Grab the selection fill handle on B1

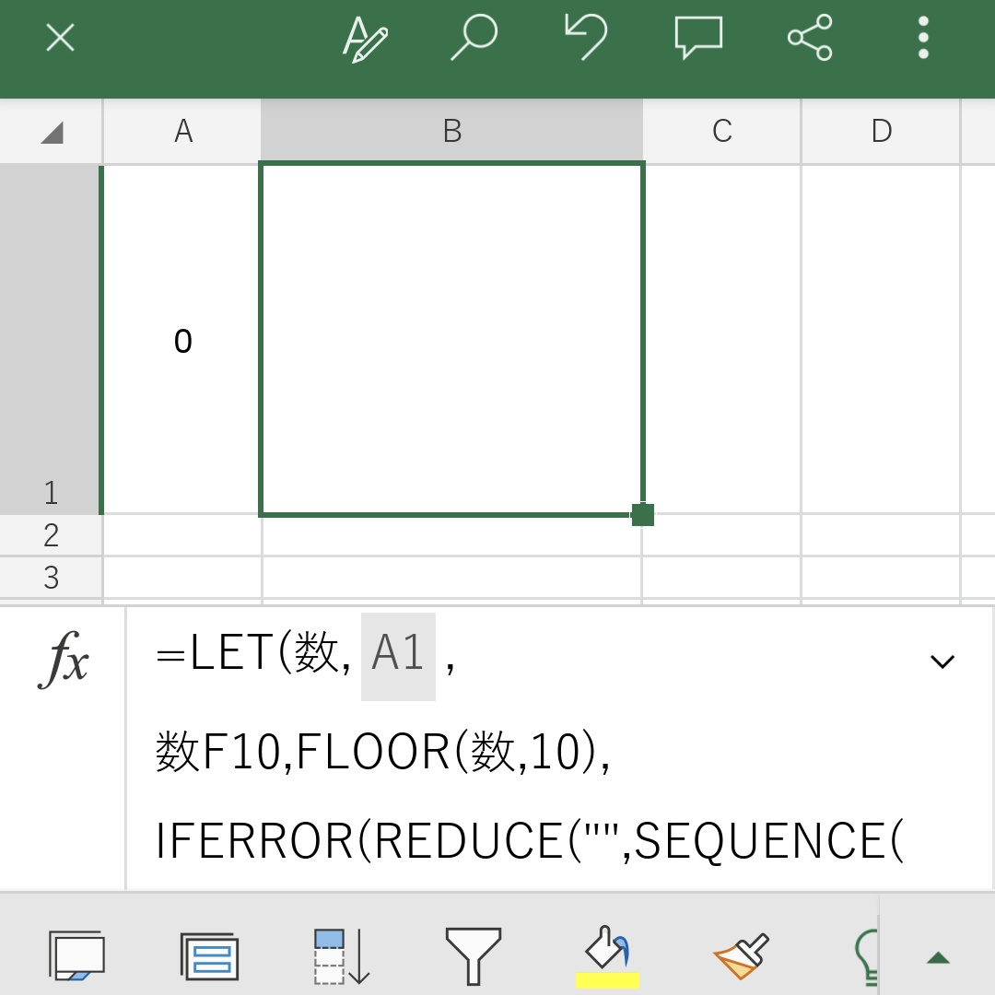(x=643, y=515)
